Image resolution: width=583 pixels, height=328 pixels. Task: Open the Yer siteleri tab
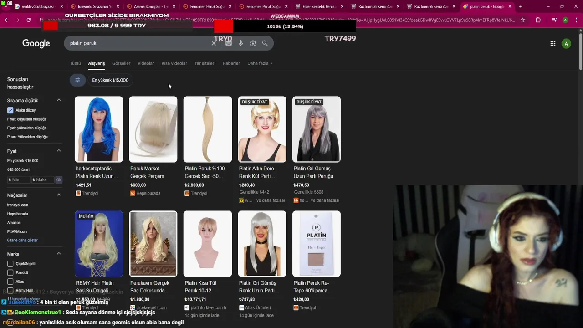tap(205, 63)
